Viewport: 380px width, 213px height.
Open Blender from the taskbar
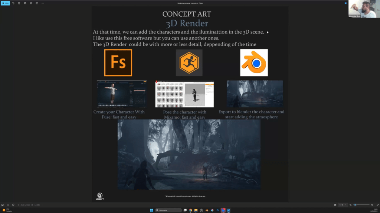[x=207, y=210]
